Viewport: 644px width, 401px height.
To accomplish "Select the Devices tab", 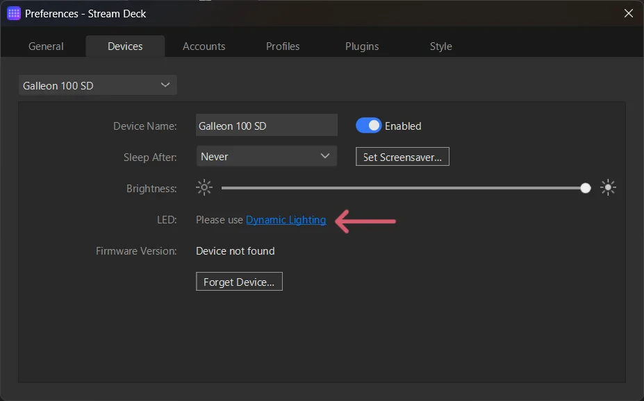I will click(125, 46).
